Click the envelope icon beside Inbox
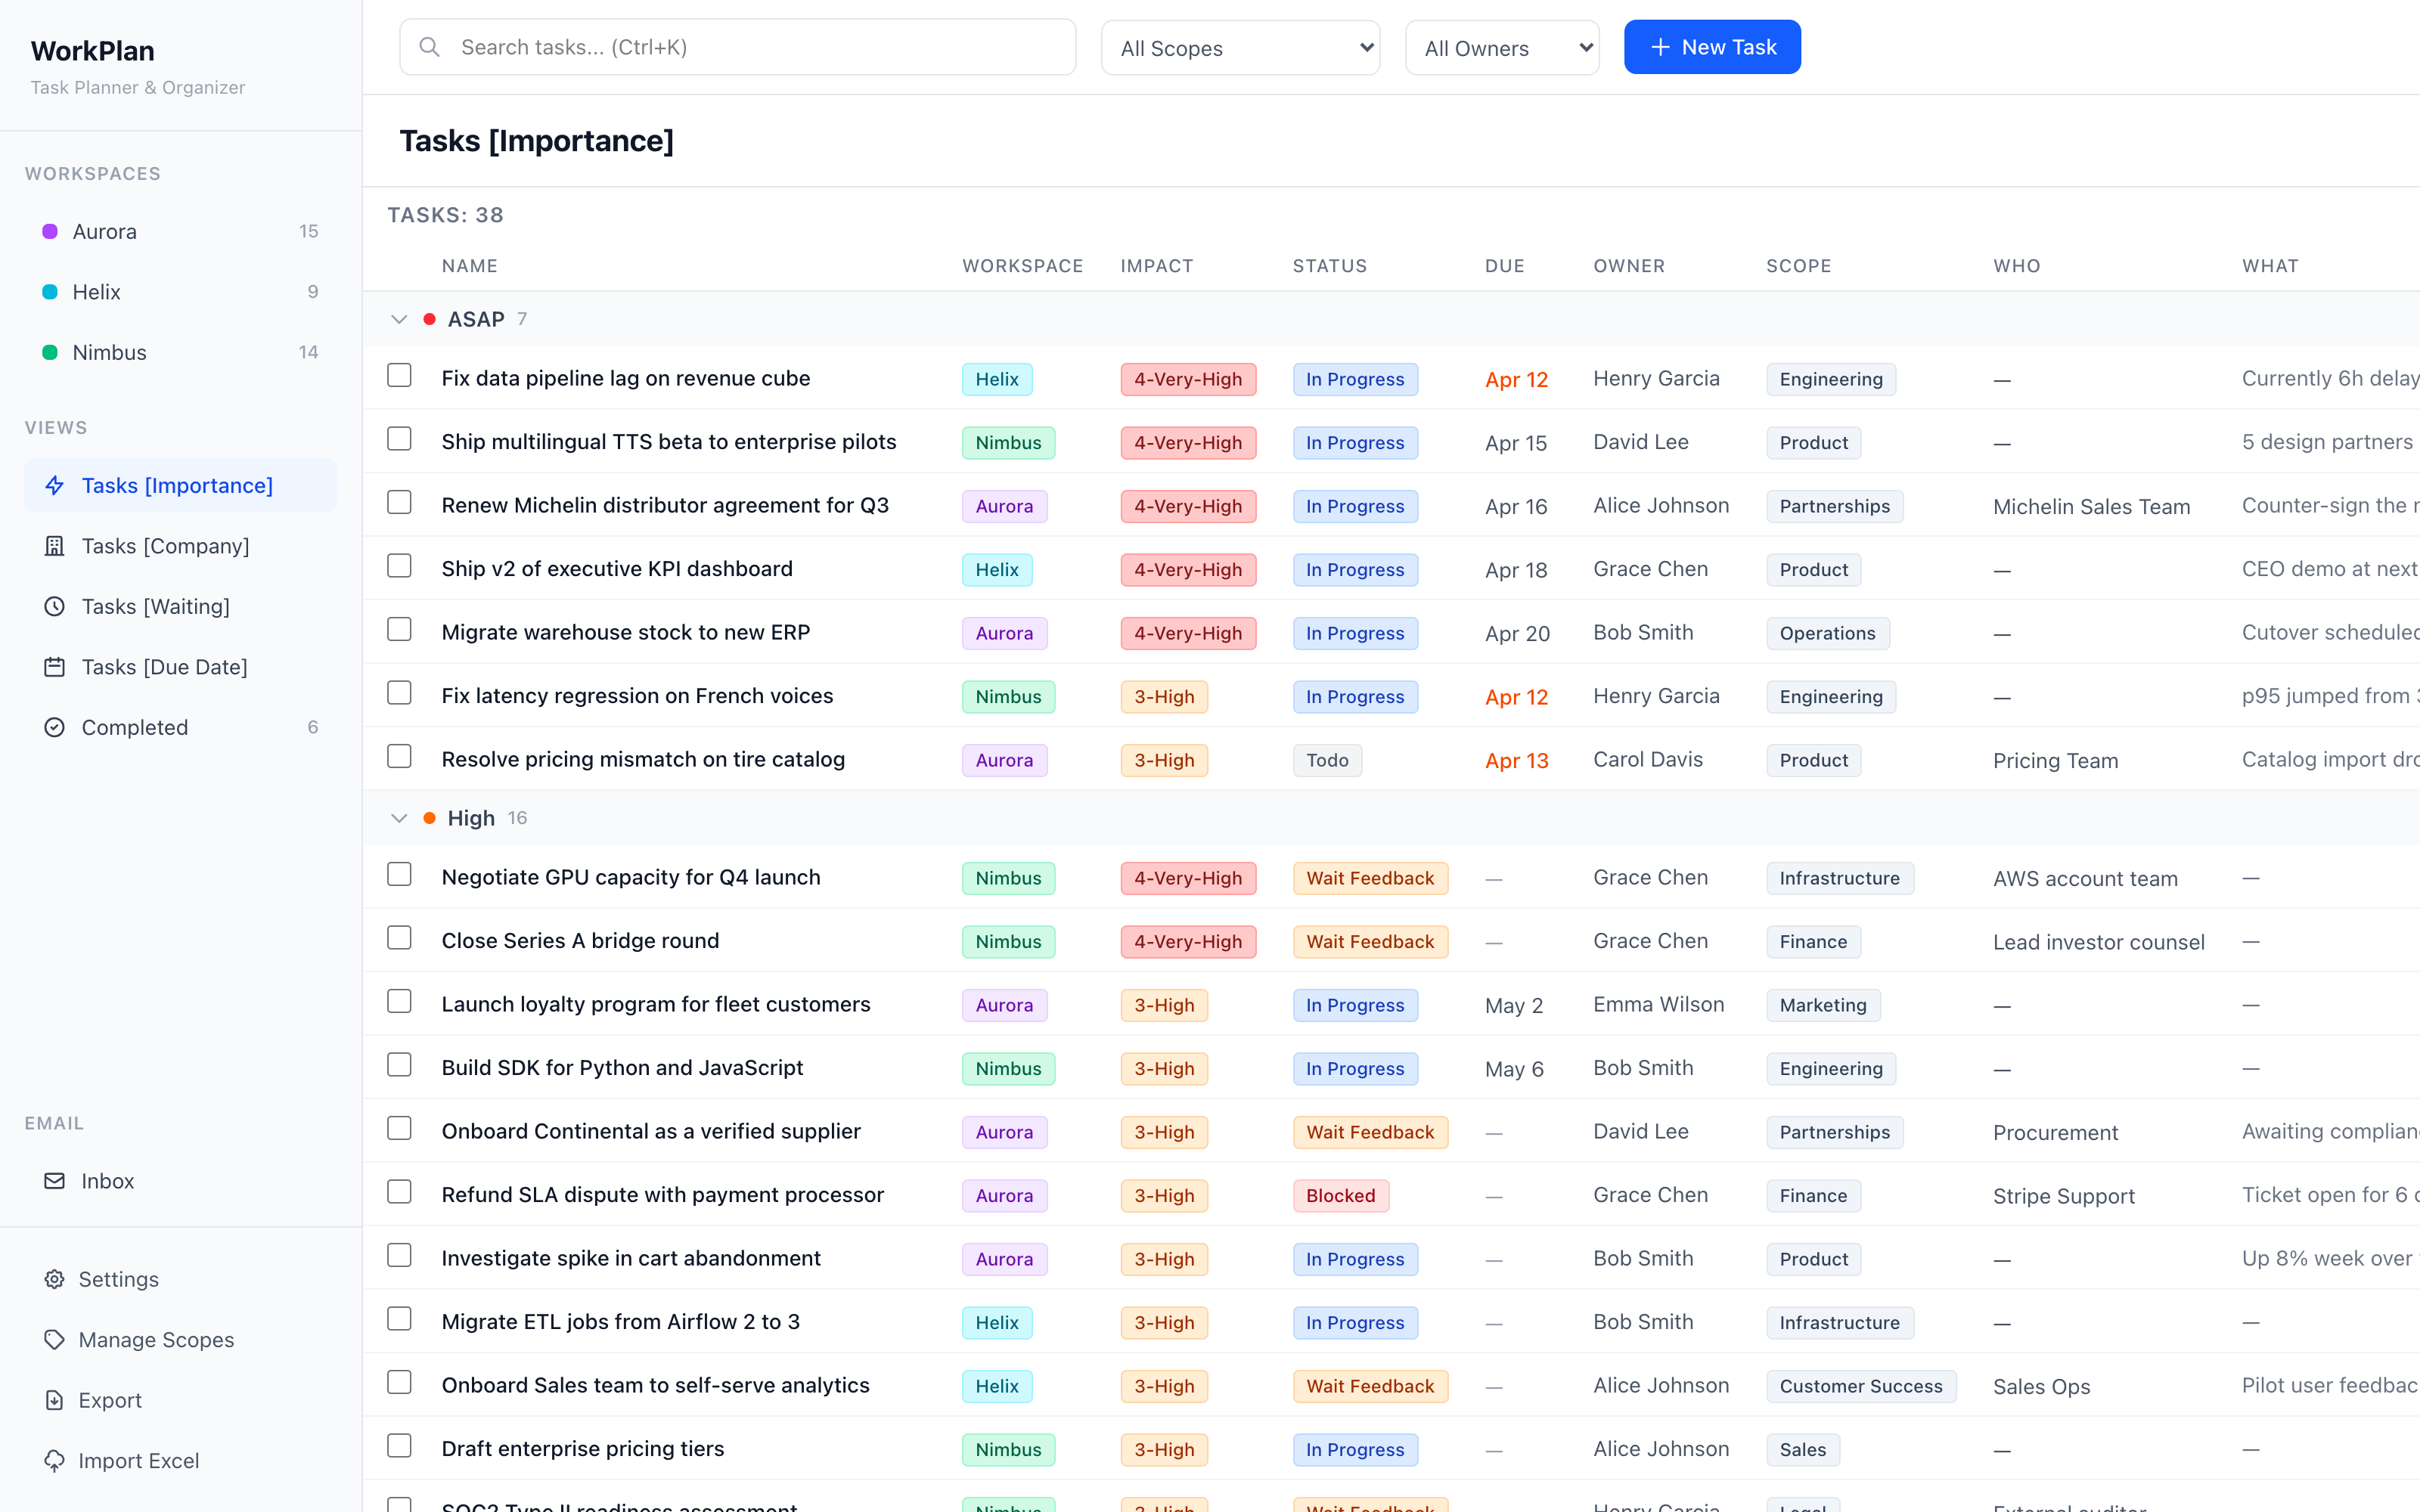Image resolution: width=2420 pixels, height=1512 pixels. pyautogui.click(x=55, y=1181)
